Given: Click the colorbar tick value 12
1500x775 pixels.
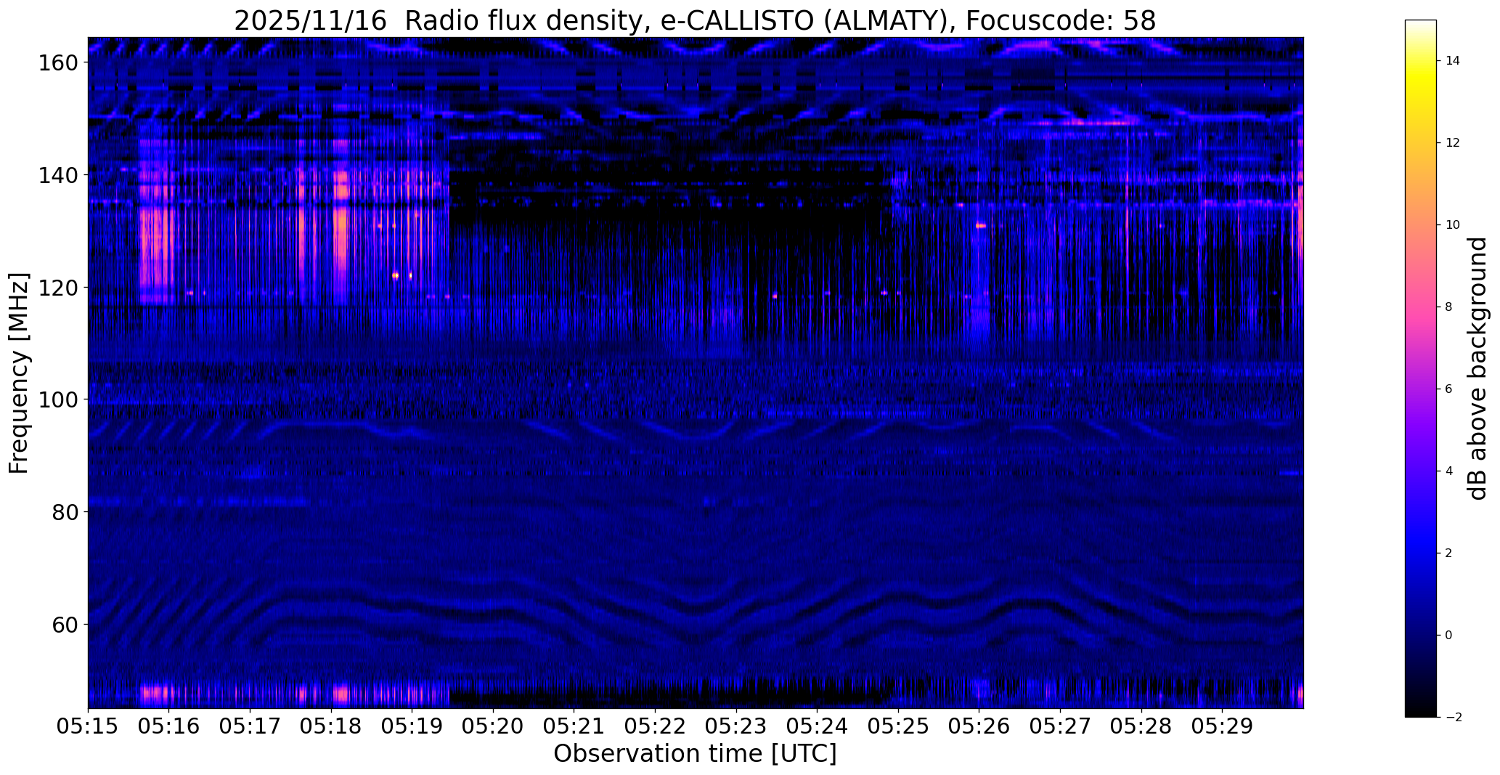Looking at the screenshot, I should [1453, 143].
